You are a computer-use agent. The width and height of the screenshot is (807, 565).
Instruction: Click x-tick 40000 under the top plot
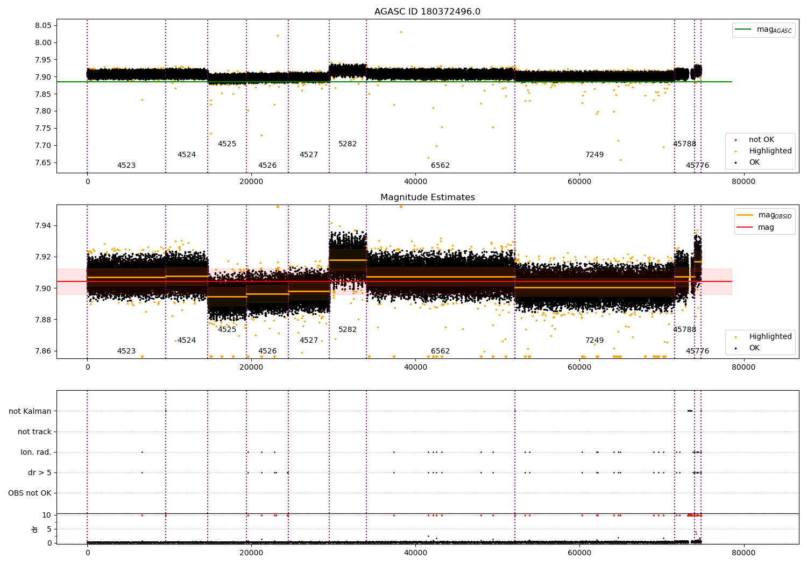point(415,182)
